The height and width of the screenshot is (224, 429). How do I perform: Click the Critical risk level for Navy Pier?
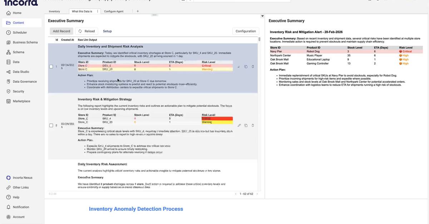click(x=405, y=51)
